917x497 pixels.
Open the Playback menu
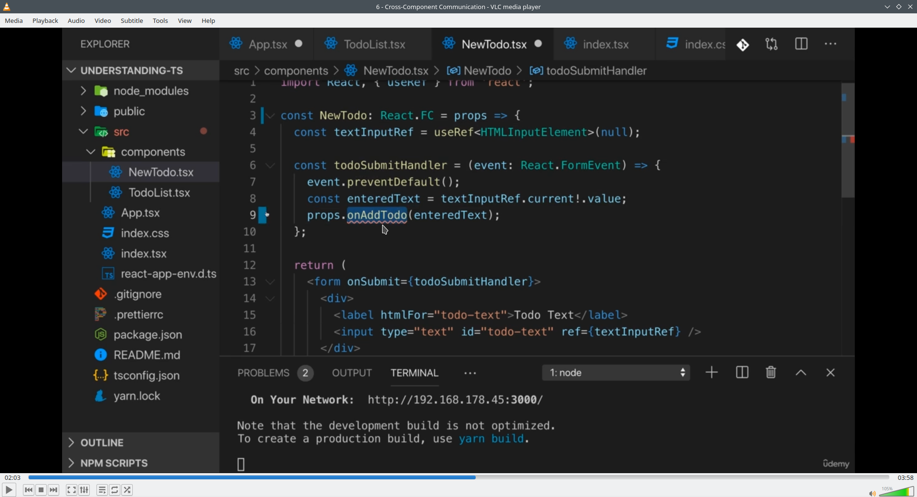tap(45, 21)
